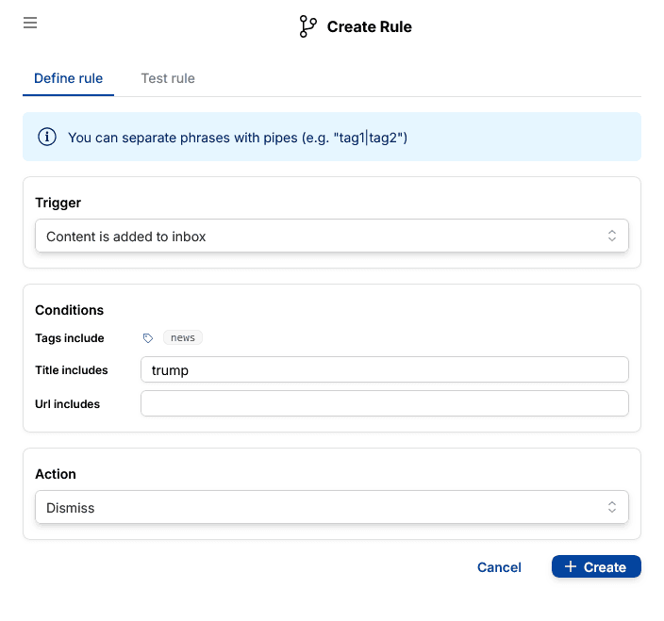
Task: Click the Title includes field containing trump
Action: click(x=384, y=370)
